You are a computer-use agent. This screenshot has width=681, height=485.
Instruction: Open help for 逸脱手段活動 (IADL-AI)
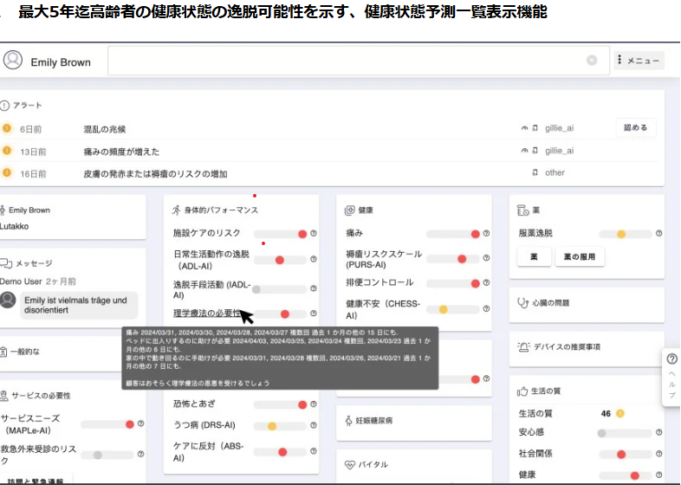point(313,288)
